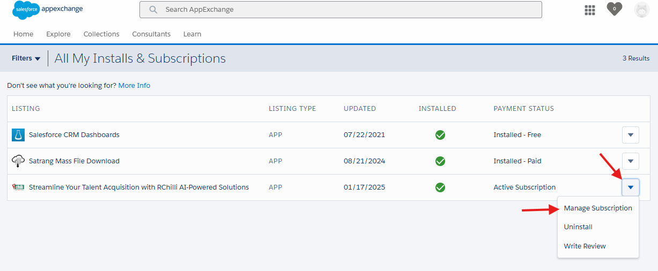The image size is (658, 271).
Task: Click the Salesforce AppExchange logo
Action: point(47,10)
